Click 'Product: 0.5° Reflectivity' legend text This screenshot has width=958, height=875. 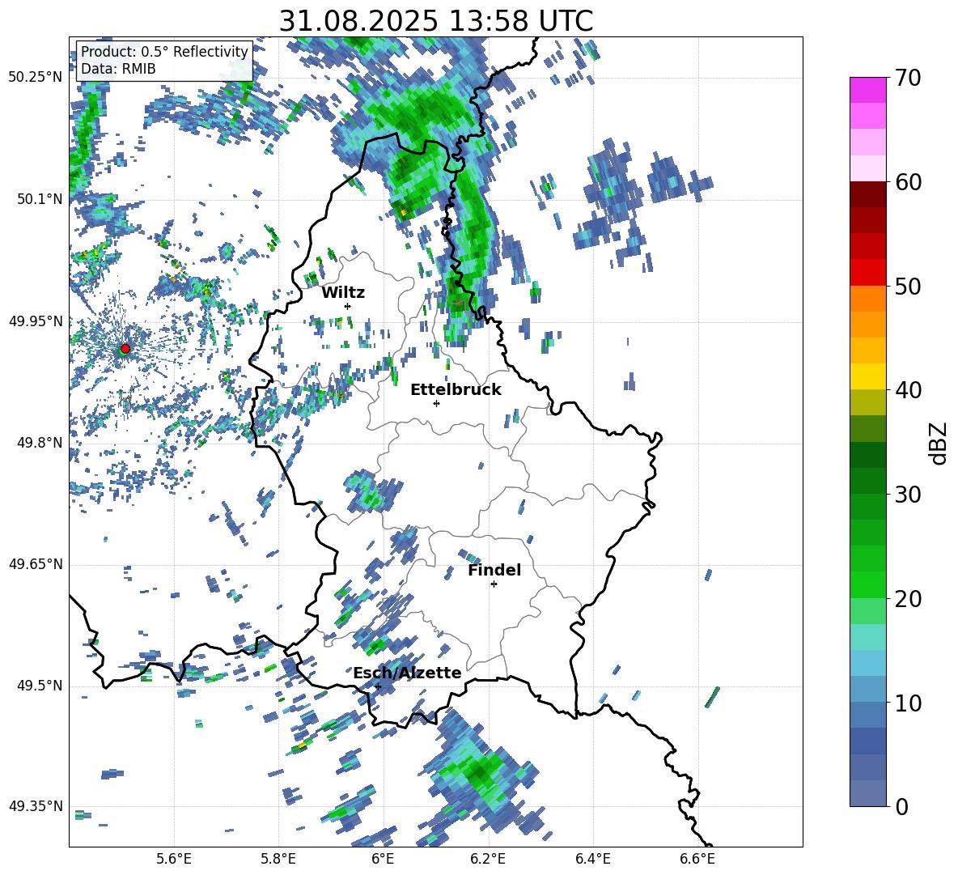164,51
